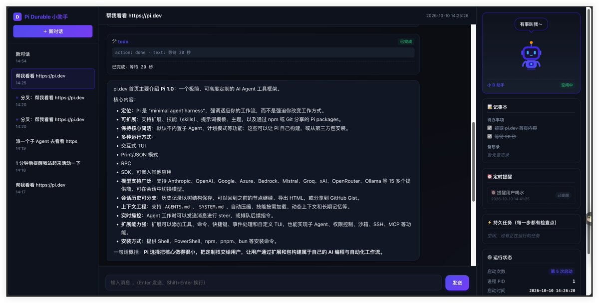Focus the message input field

273,283
